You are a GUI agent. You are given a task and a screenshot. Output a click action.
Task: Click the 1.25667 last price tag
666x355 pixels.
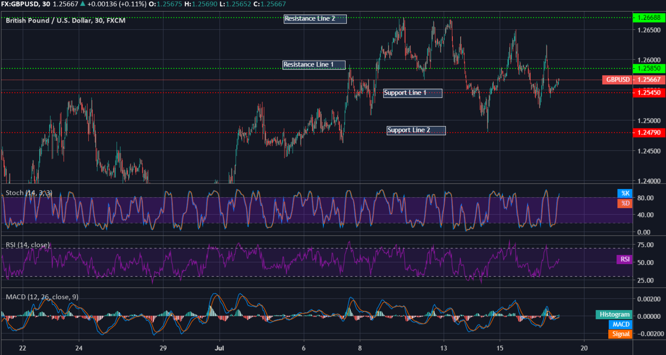coord(649,80)
